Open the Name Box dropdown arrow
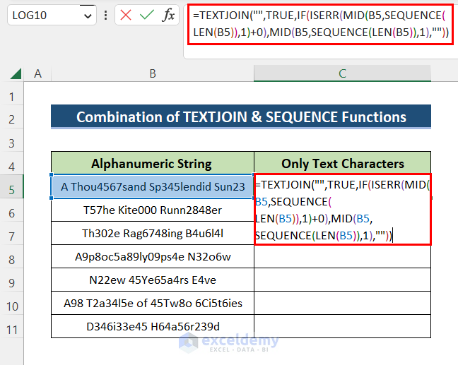Screen dimensions: 458x365 pos(88,15)
